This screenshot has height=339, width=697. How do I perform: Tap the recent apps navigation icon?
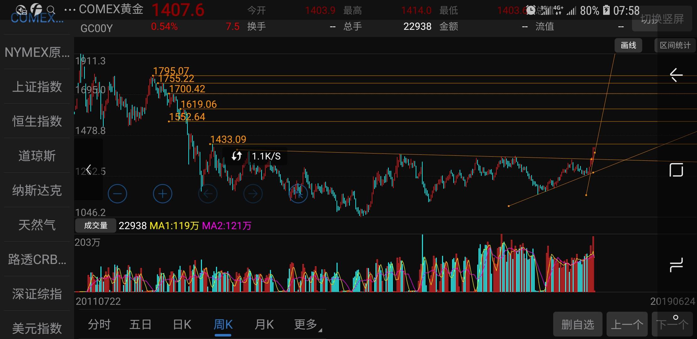point(676,265)
